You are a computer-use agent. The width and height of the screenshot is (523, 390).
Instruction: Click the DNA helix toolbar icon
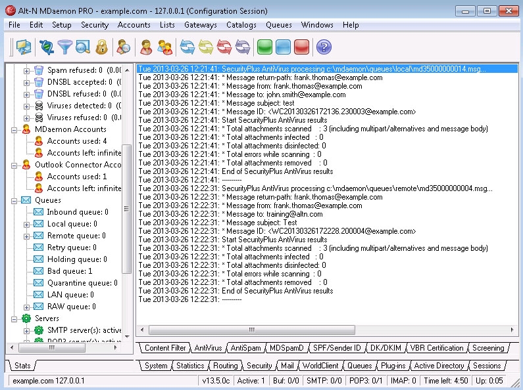tap(47, 47)
